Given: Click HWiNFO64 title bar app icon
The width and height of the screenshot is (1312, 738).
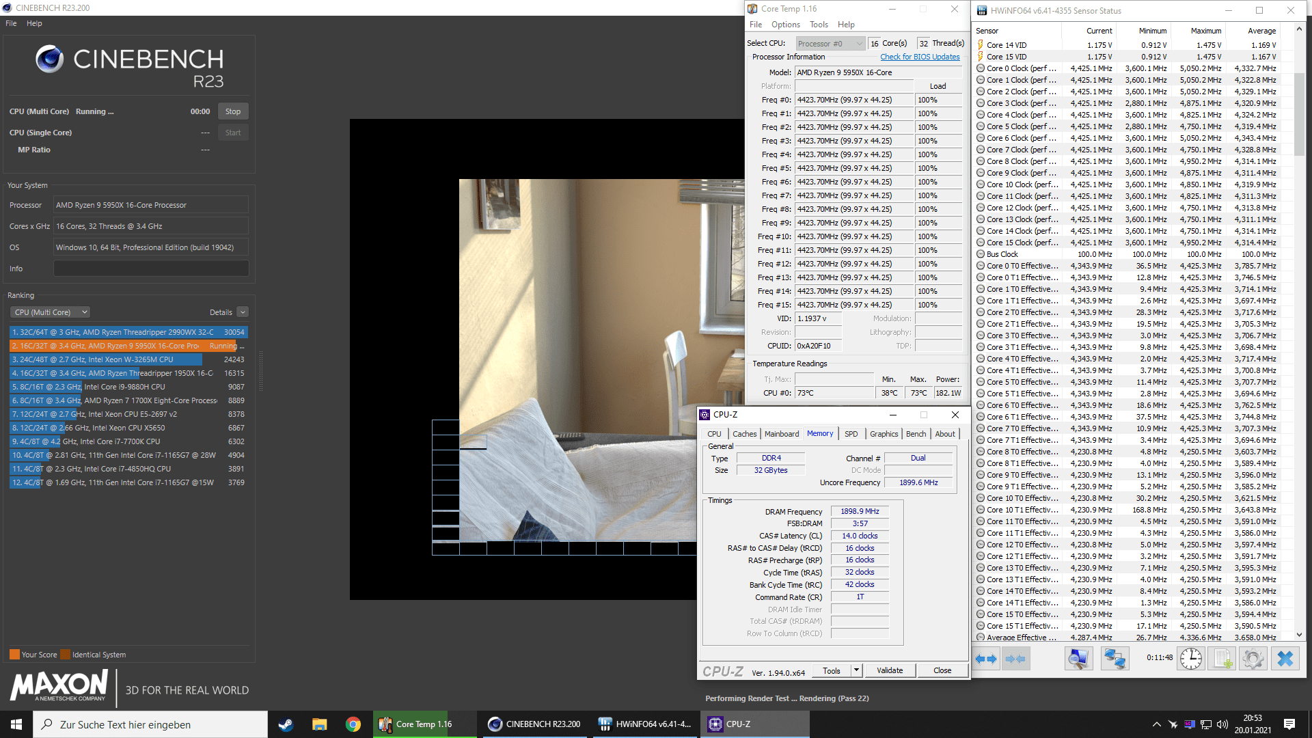Looking at the screenshot, I should [982, 11].
